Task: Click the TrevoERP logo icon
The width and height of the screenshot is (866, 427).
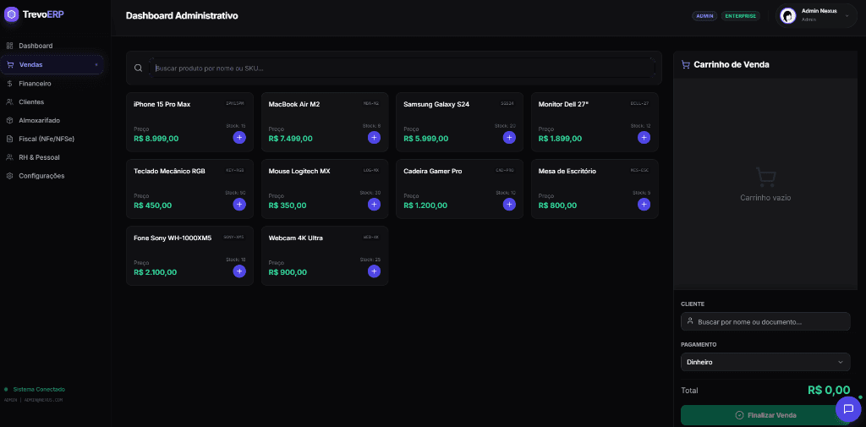Action: pyautogui.click(x=12, y=14)
